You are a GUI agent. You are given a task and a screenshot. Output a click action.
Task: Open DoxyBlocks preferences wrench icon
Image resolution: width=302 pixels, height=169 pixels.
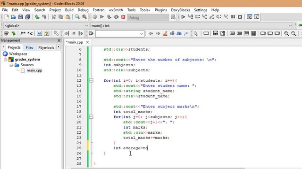coord(56,33)
